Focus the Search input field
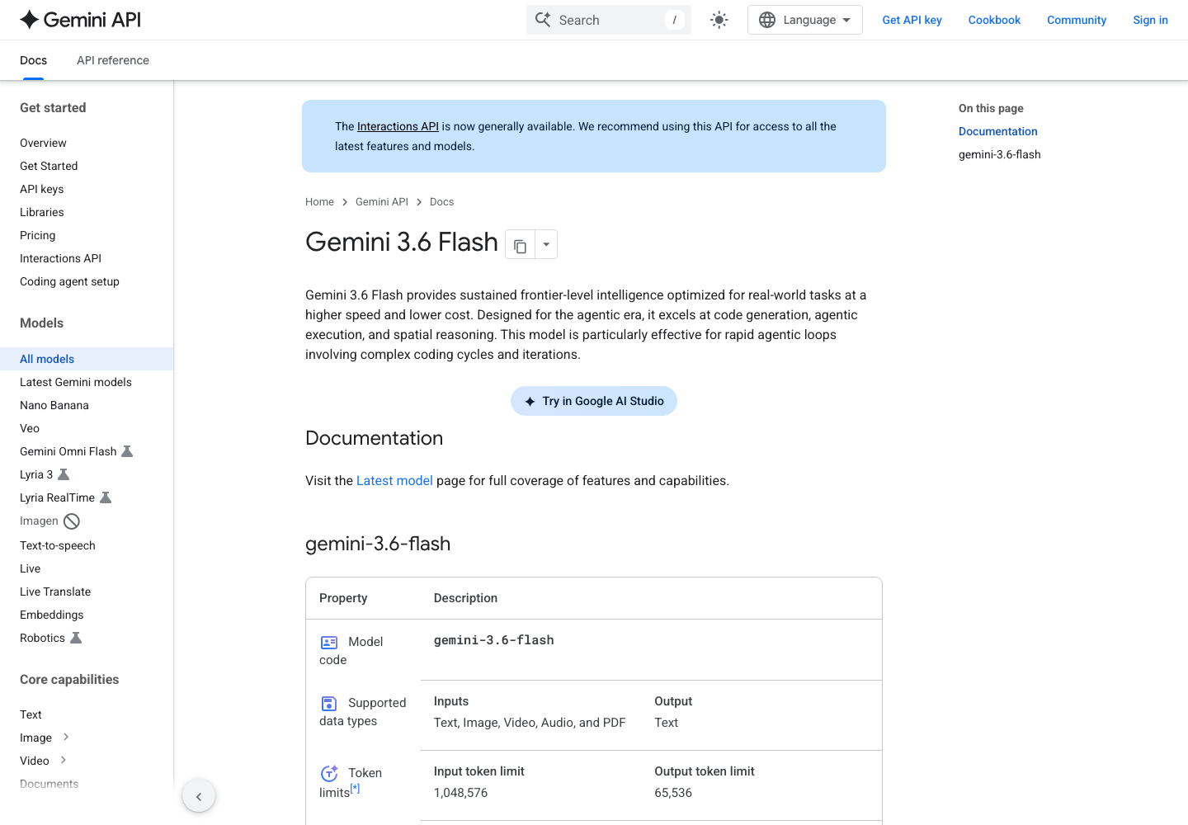The image size is (1188, 825). [609, 20]
